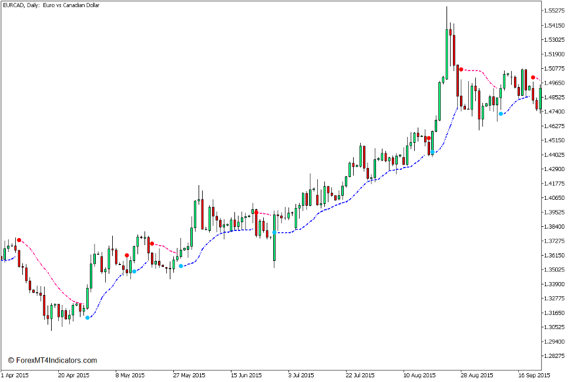The image size is (574, 382).
Task: Click the 16 Sep 2015 date label
Action: tap(536, 374)
